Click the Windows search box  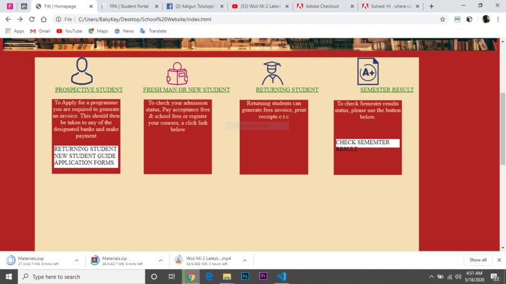pyautogui.click(x=82, y=276)
